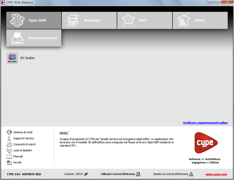Image resolution: width=234 pixels, height=180 pixels.
Task: Click the house piping icon on MEP
Action: pyautogui.click(x=128, y=20)
